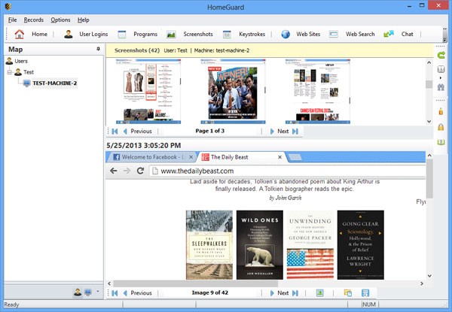Click the green refresh arrow icon
This screenshot has height=312, width=452.
[441, 55]
